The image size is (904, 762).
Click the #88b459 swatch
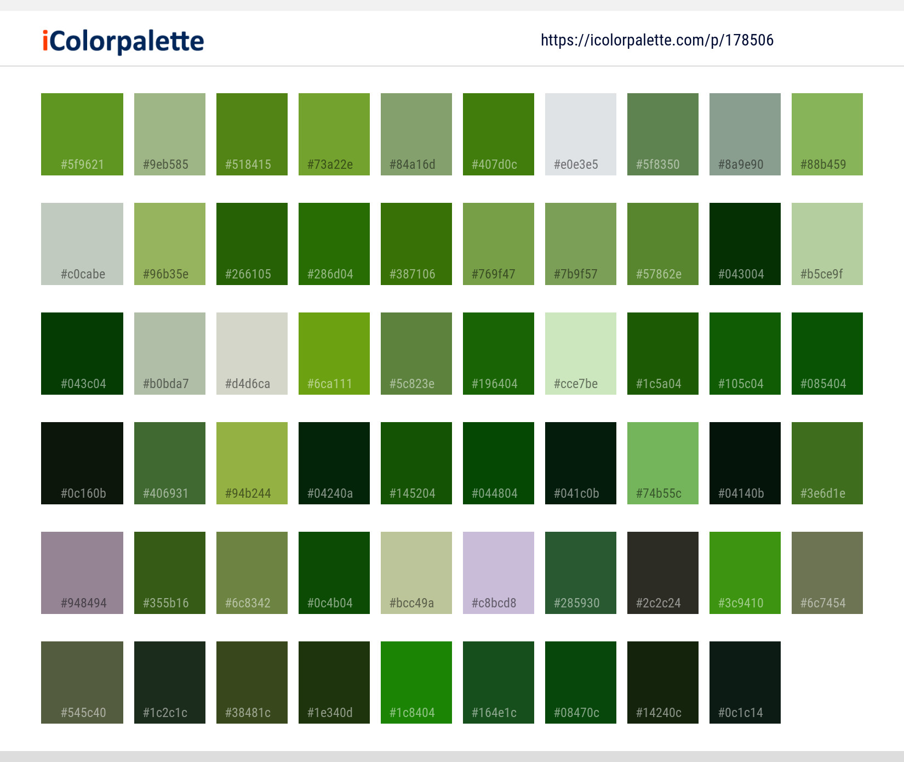coord(827,134)
